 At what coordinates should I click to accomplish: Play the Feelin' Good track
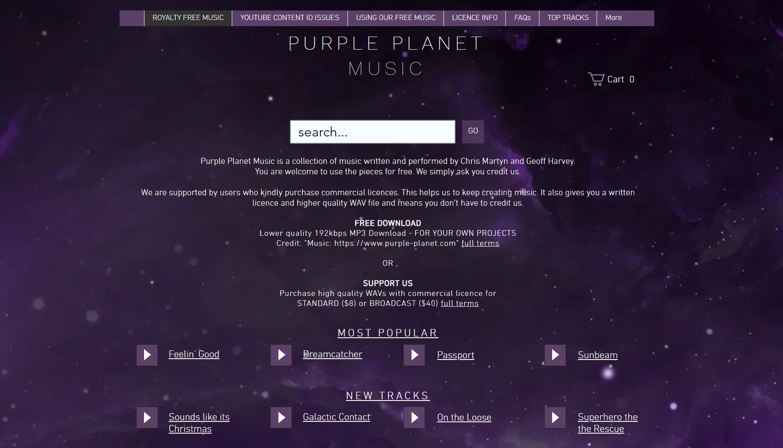[147, 355]
